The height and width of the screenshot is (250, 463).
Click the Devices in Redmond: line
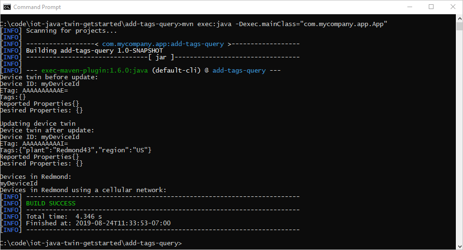pyautogui.click(x=36, y=176)
